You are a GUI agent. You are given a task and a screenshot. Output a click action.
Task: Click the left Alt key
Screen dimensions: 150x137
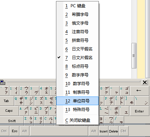click(25, 131)
